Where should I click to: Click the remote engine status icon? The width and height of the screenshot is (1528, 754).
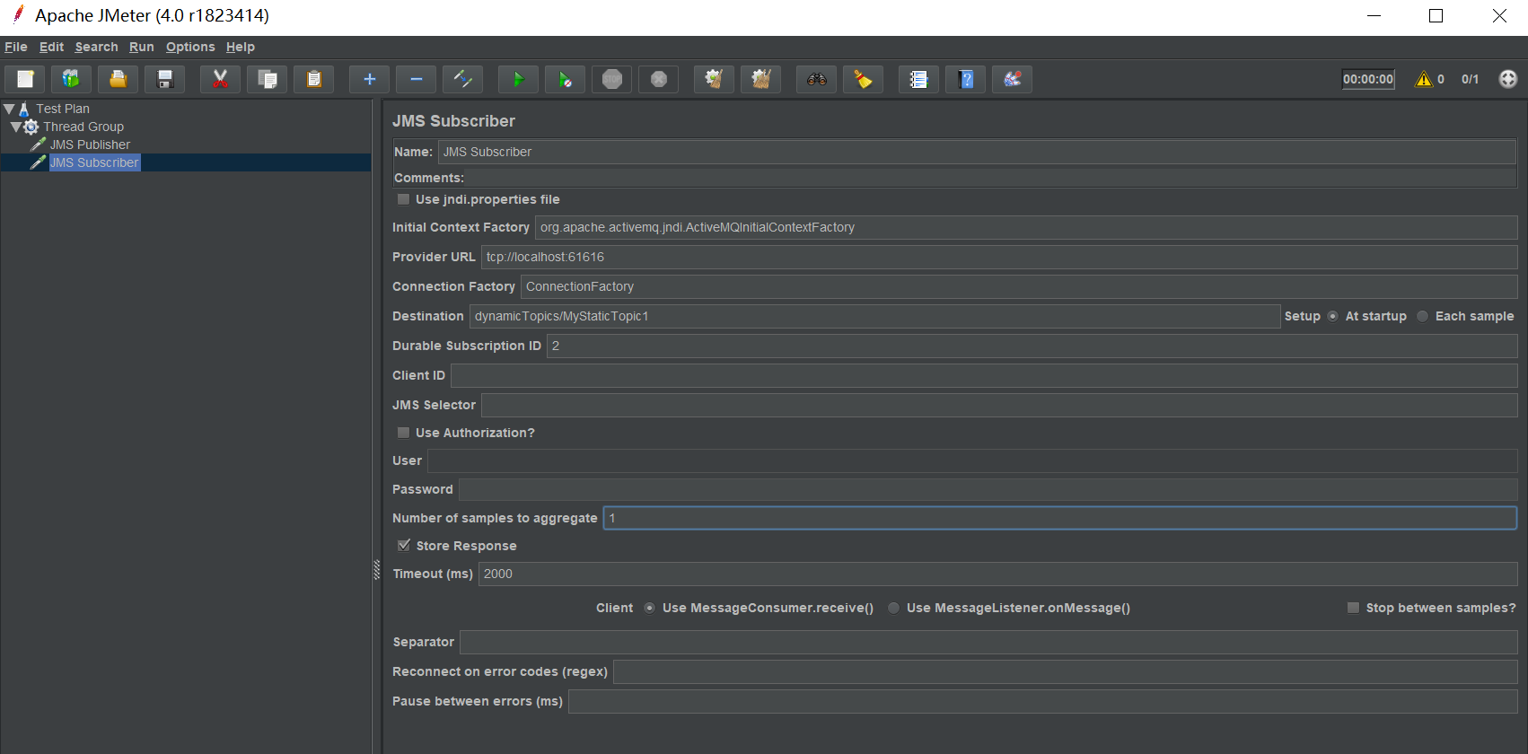point(1508,79)
